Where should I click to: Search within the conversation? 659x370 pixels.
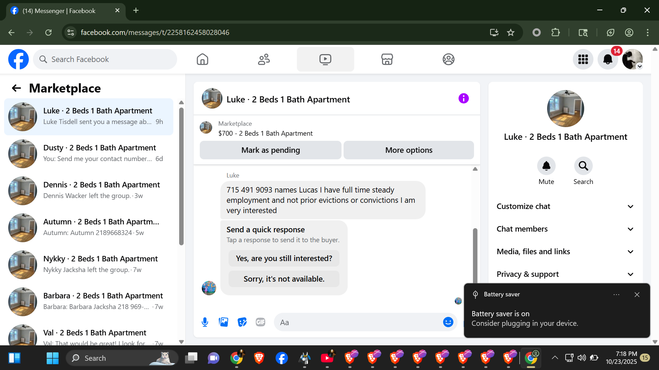(x=583, y=166)
